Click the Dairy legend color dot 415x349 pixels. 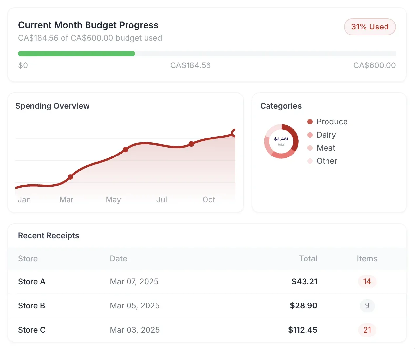[x=310, y=135]
